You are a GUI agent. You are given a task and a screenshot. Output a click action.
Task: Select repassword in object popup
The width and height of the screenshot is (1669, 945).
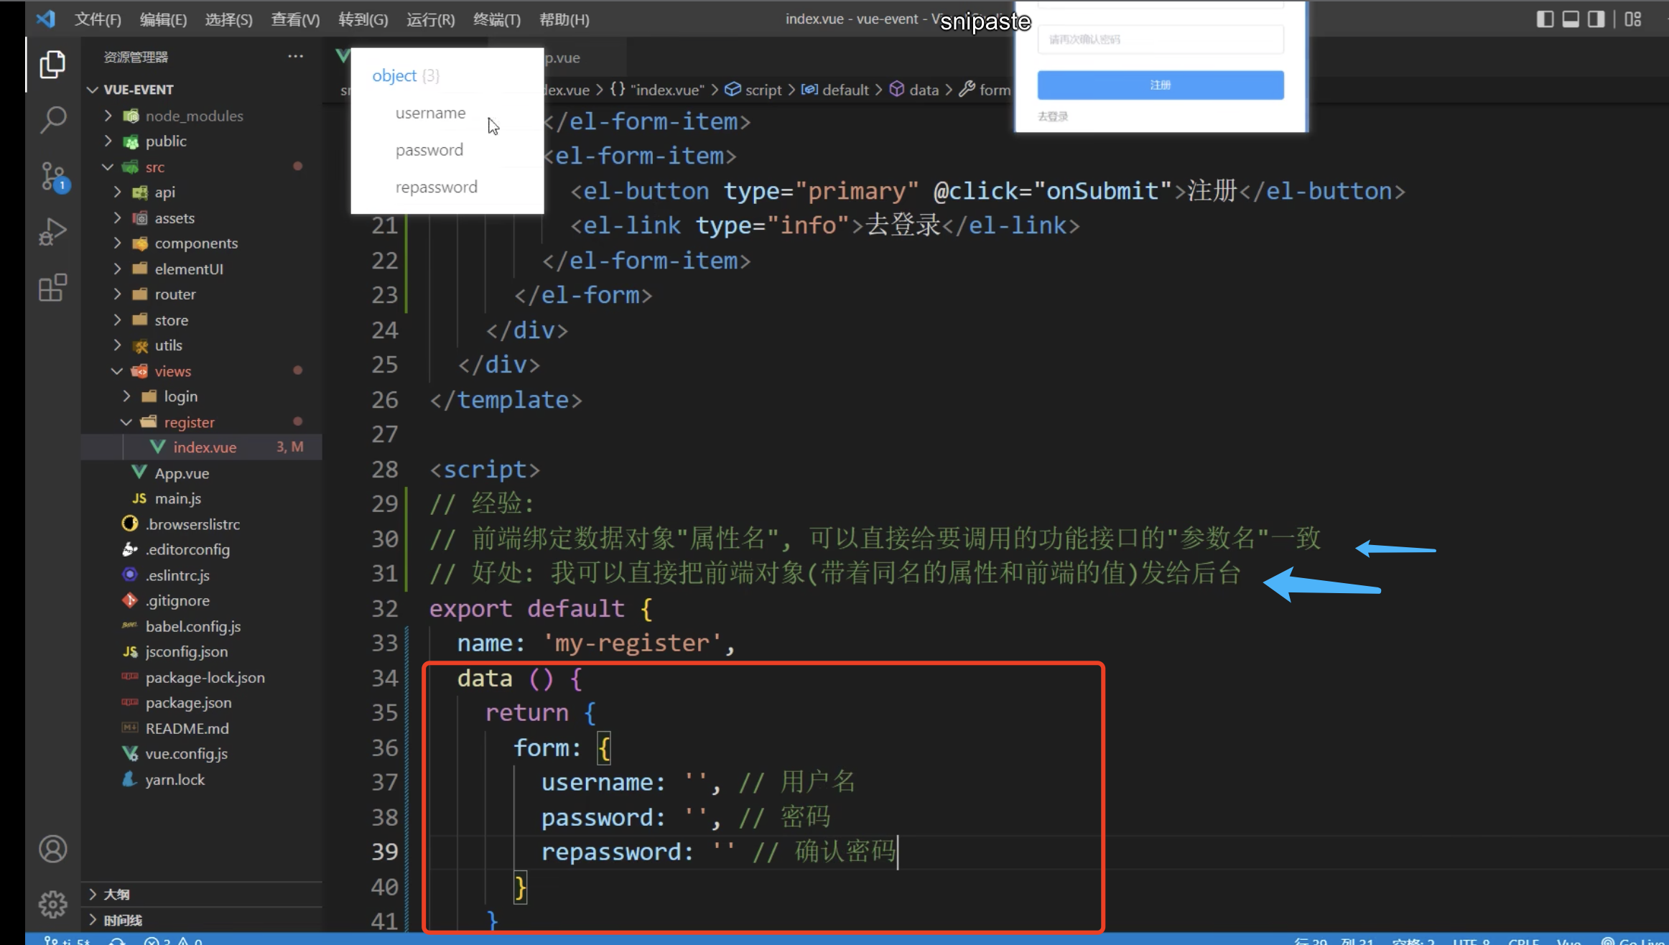436,187
